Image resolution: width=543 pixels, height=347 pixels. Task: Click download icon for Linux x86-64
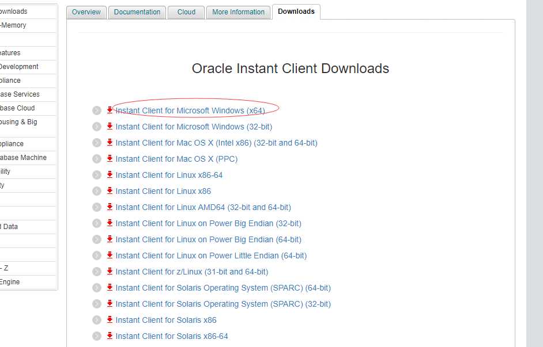(x=110, y=174)
